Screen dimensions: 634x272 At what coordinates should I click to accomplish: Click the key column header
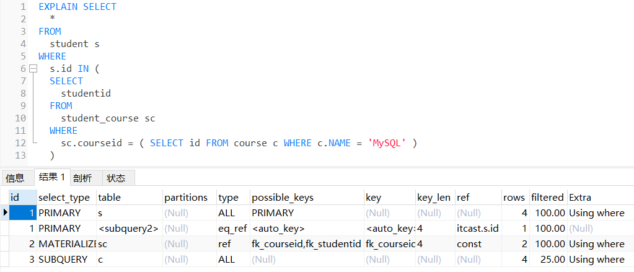390,198
